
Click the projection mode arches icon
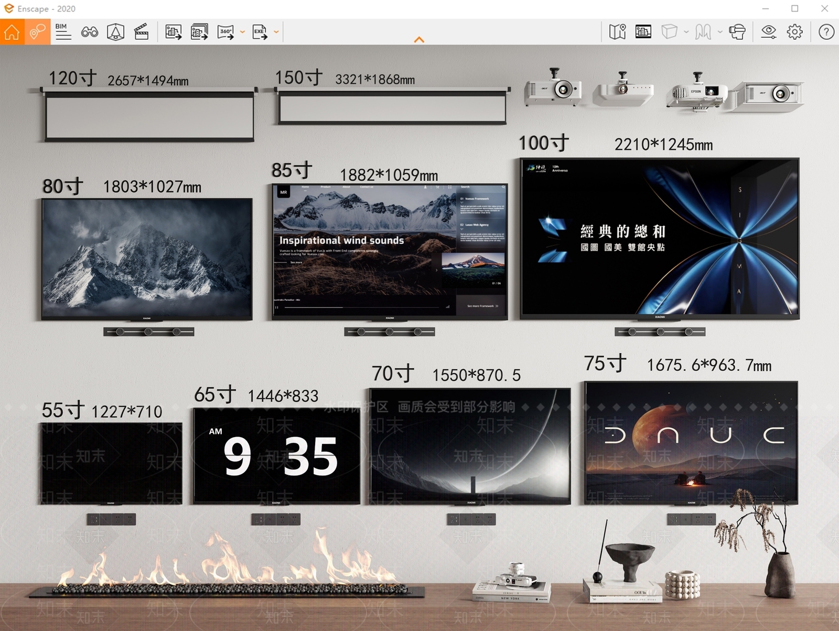coord(703,32)
